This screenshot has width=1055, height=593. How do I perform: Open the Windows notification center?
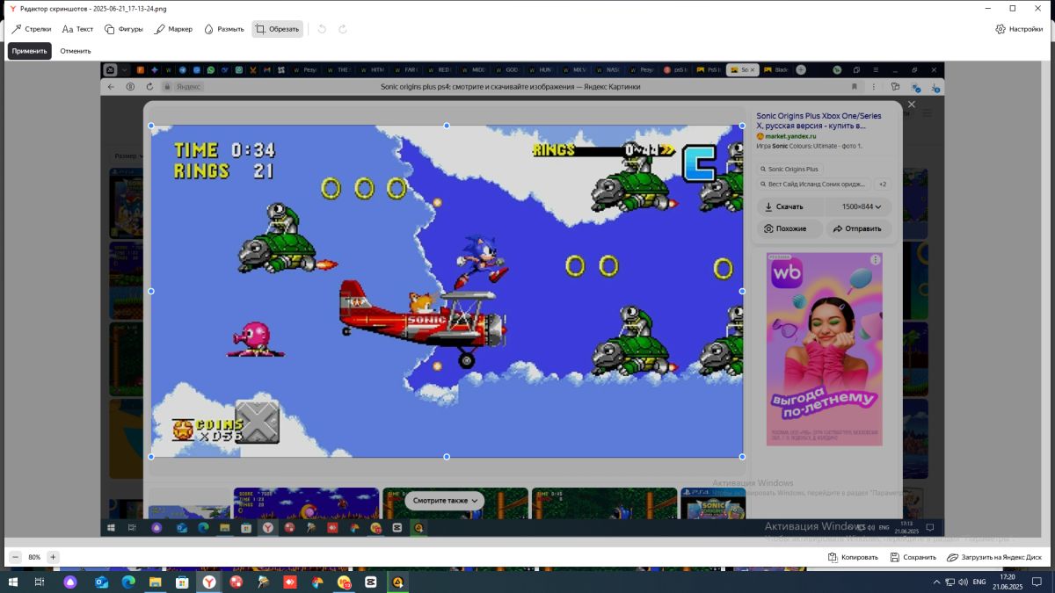pos(1038,582)
